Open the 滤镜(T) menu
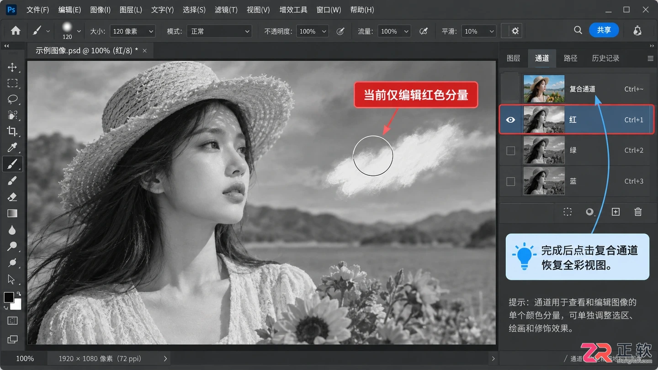 pos(226,10)
